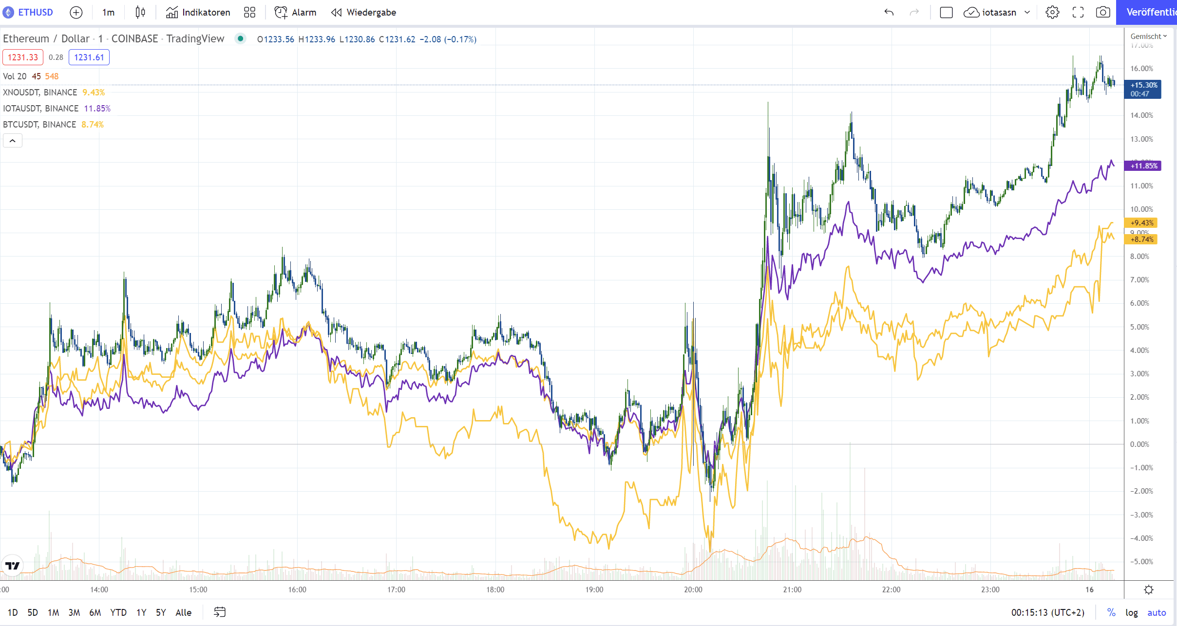Select the 1Y date range

coord(141,612)
